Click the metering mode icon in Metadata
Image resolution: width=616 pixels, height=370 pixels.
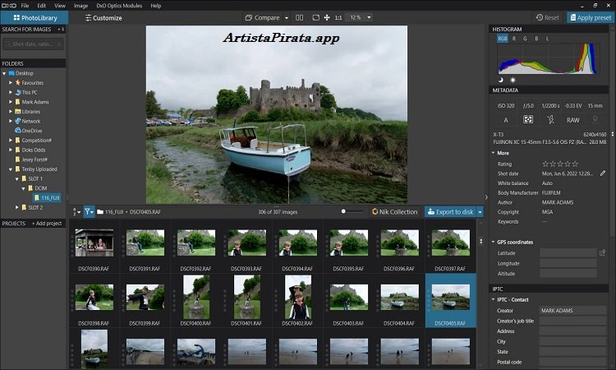pyautogui.click(x=528, y=120)
